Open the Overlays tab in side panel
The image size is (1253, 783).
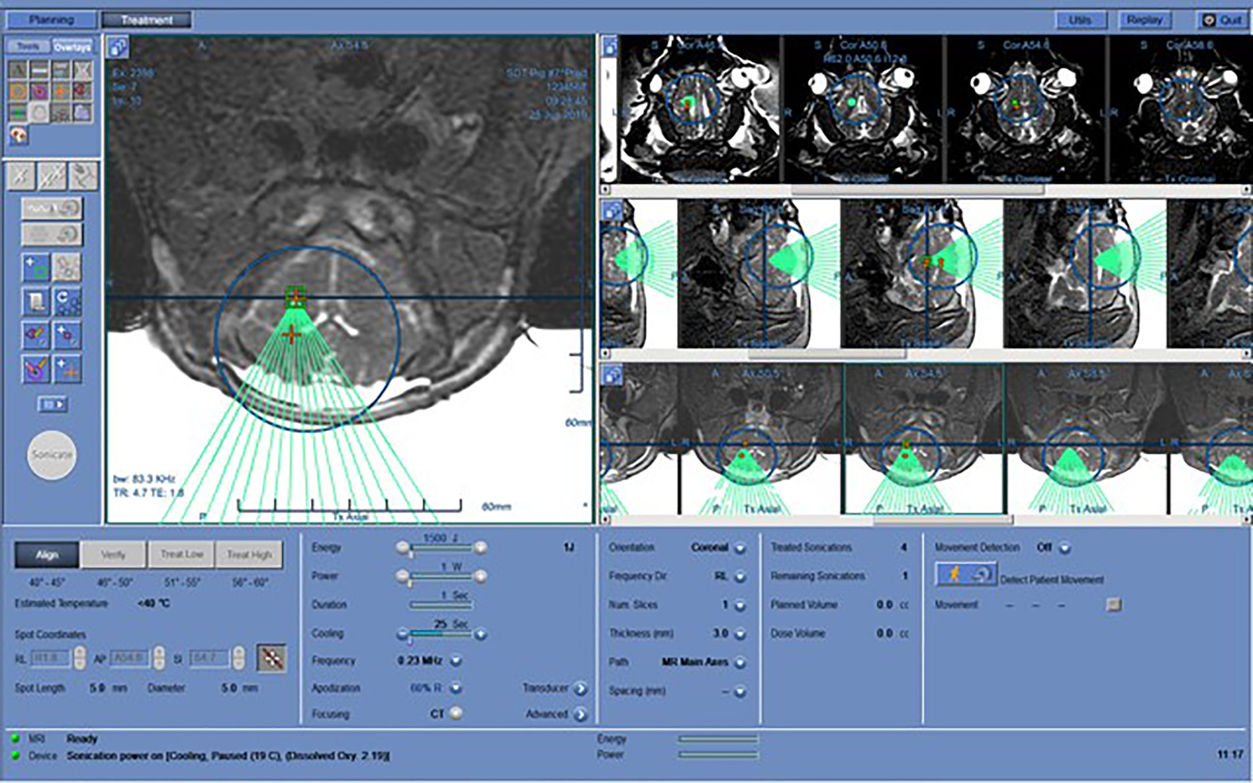point(72,47)
